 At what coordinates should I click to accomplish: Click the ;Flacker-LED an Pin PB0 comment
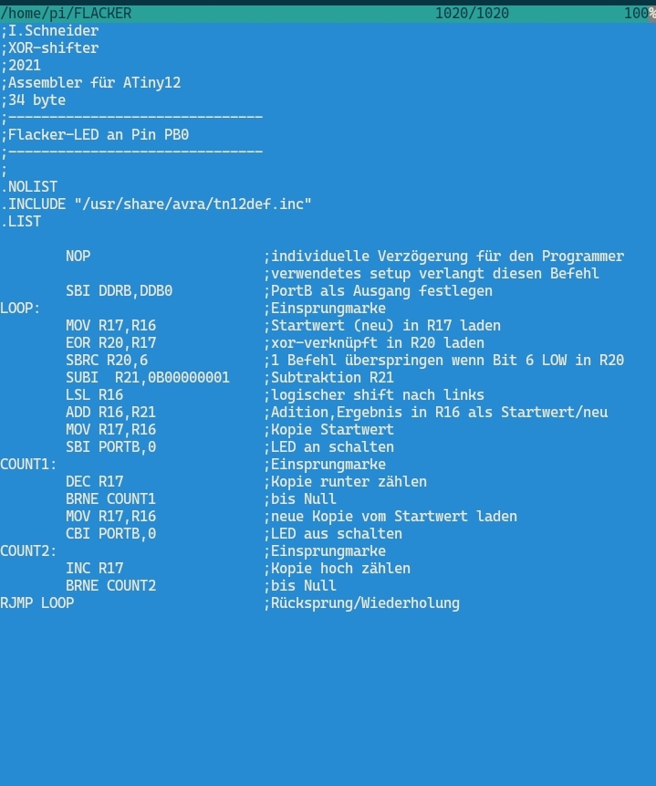(95, 135)
